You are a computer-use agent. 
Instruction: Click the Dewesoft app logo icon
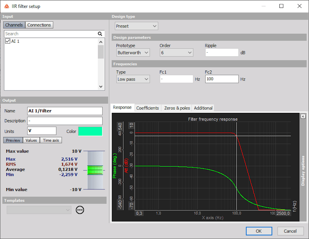tap(7, 6)
